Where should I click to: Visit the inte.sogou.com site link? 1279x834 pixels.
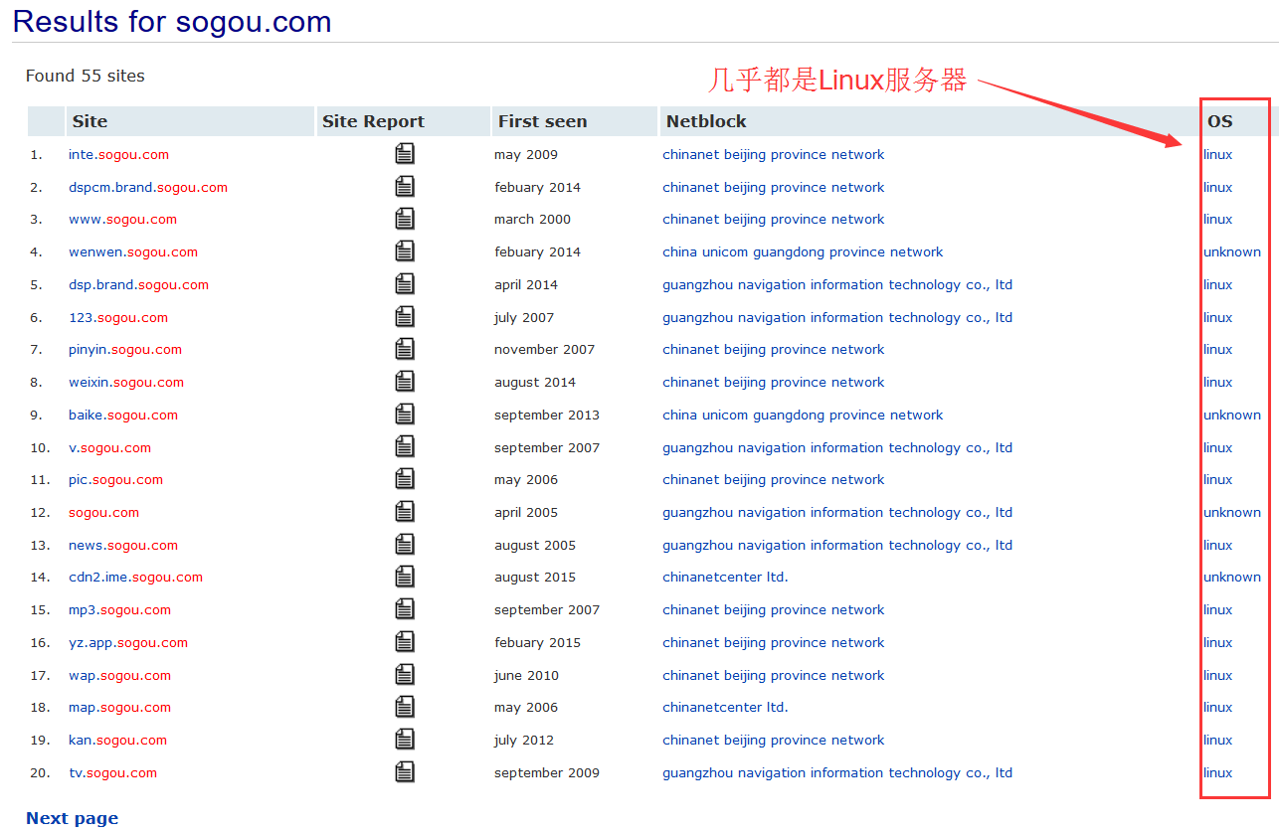118,154
